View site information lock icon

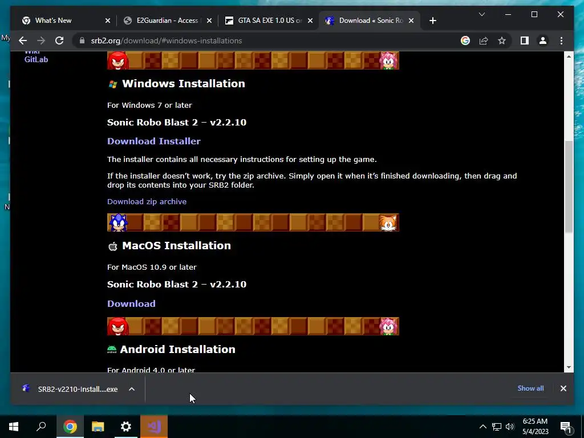pyautogui.click(x=82, y=40)
